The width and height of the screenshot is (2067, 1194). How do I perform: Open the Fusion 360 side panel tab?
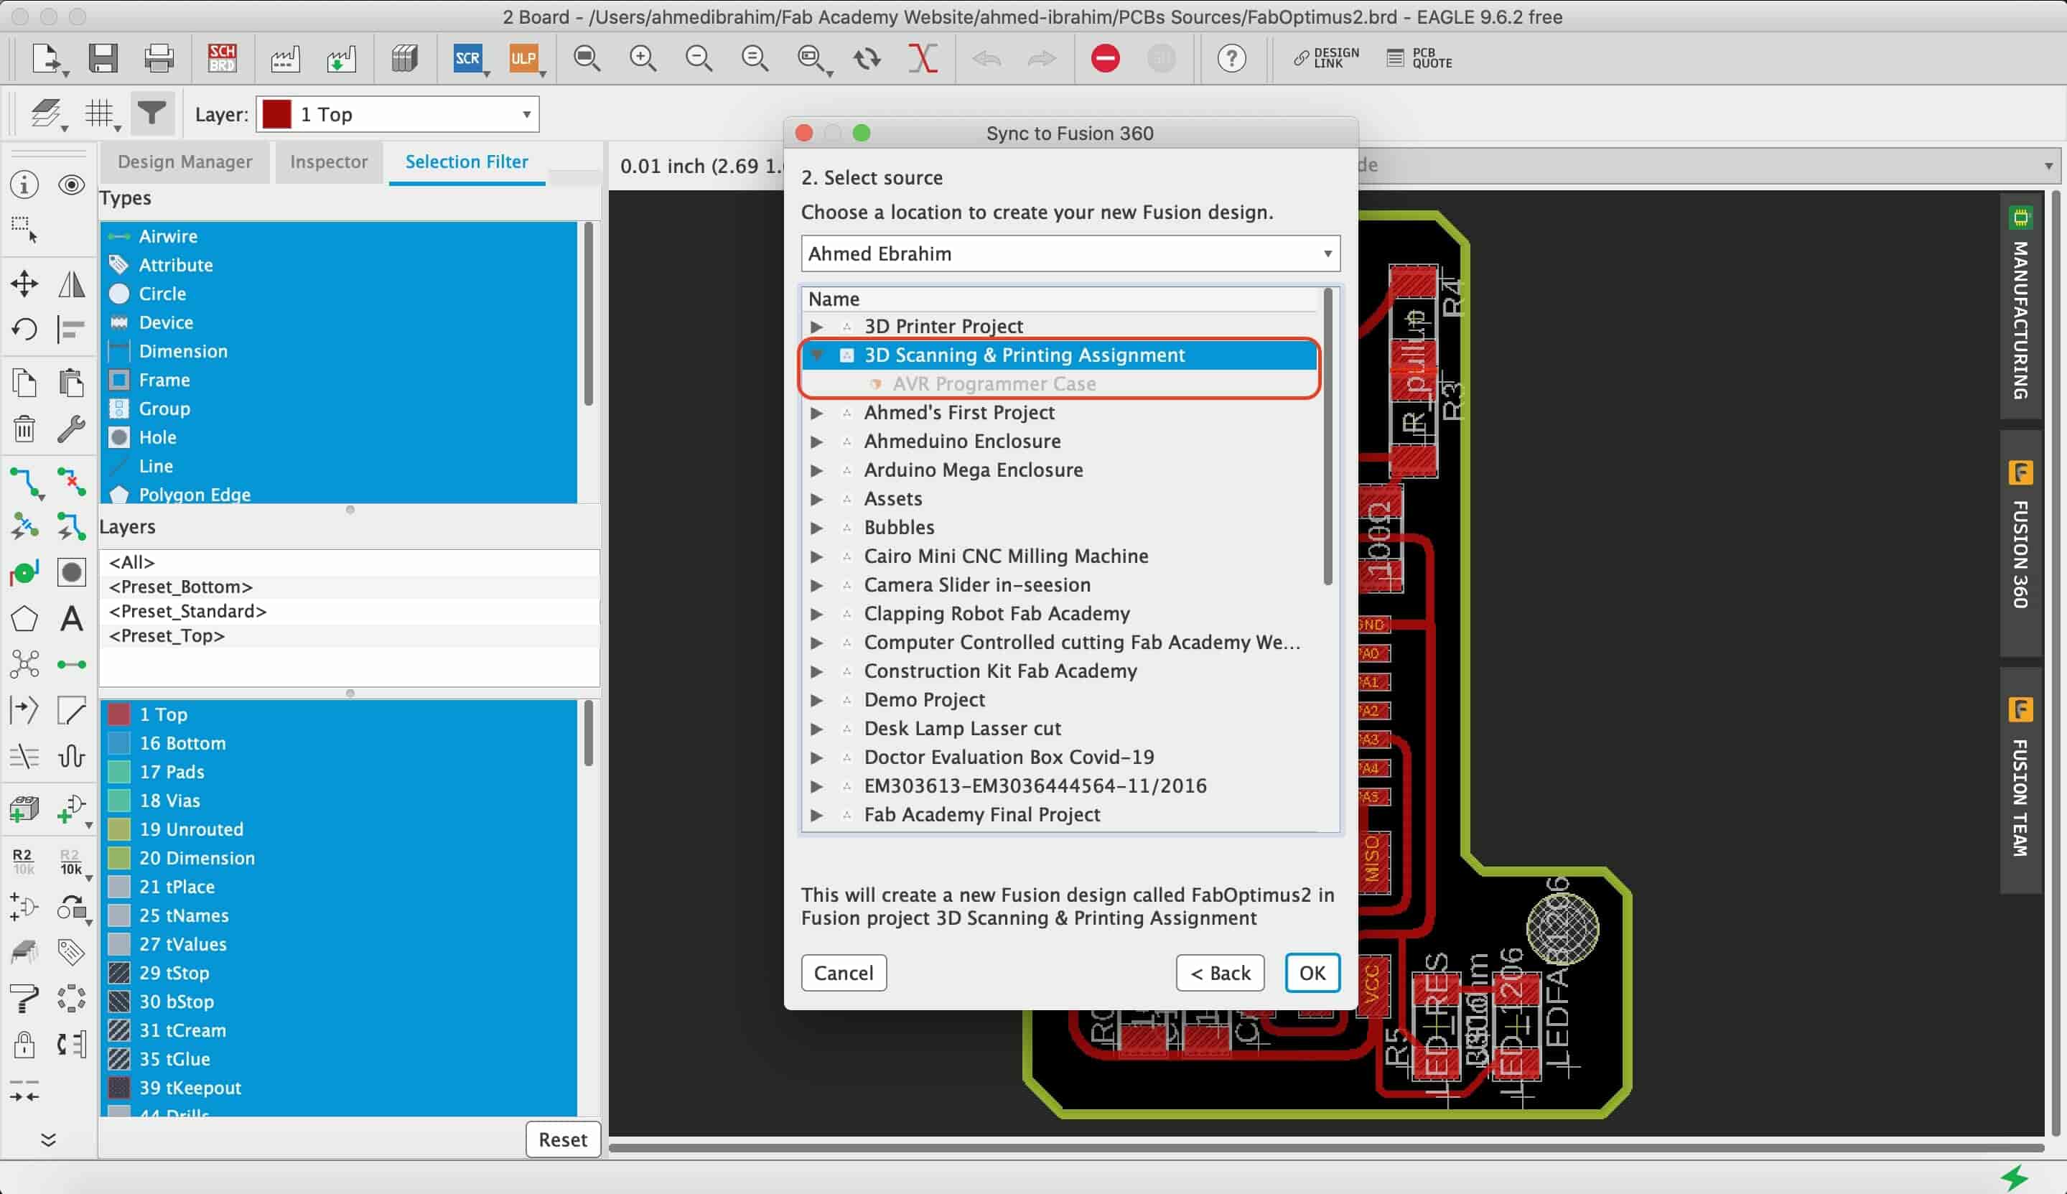[2020, 542]
